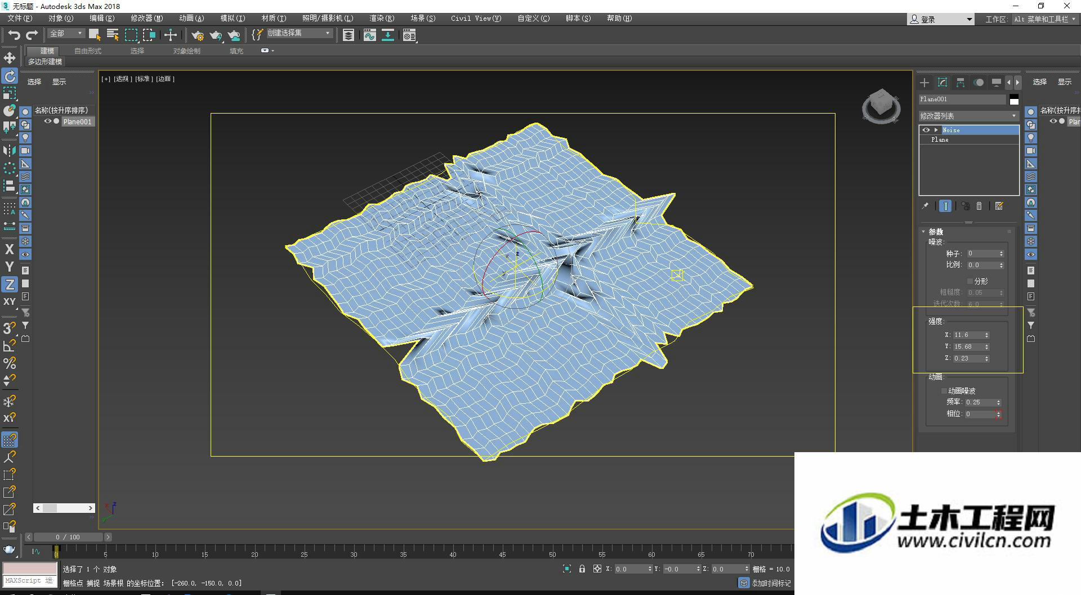The image size is (1081, 595).
Task: Configure modifier sets icon
Action: [x=999, y=206]
